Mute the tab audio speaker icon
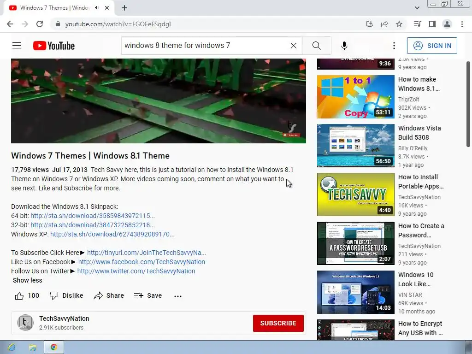The height and width of the screenshot is (354, 472). (x=97, y=8)
